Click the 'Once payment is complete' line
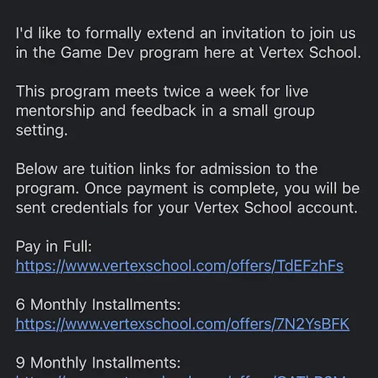 [x=188, y=188]
